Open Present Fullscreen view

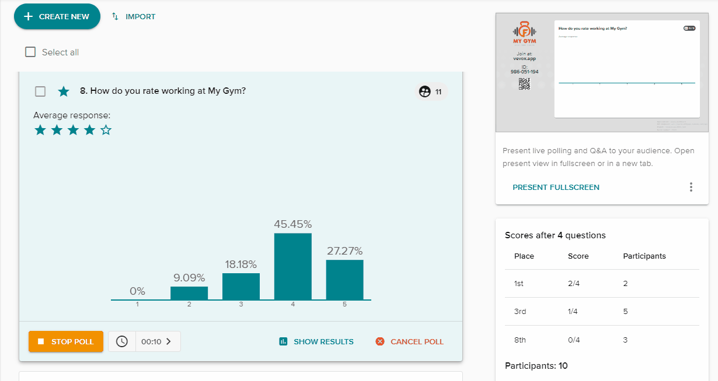(555, 187)
